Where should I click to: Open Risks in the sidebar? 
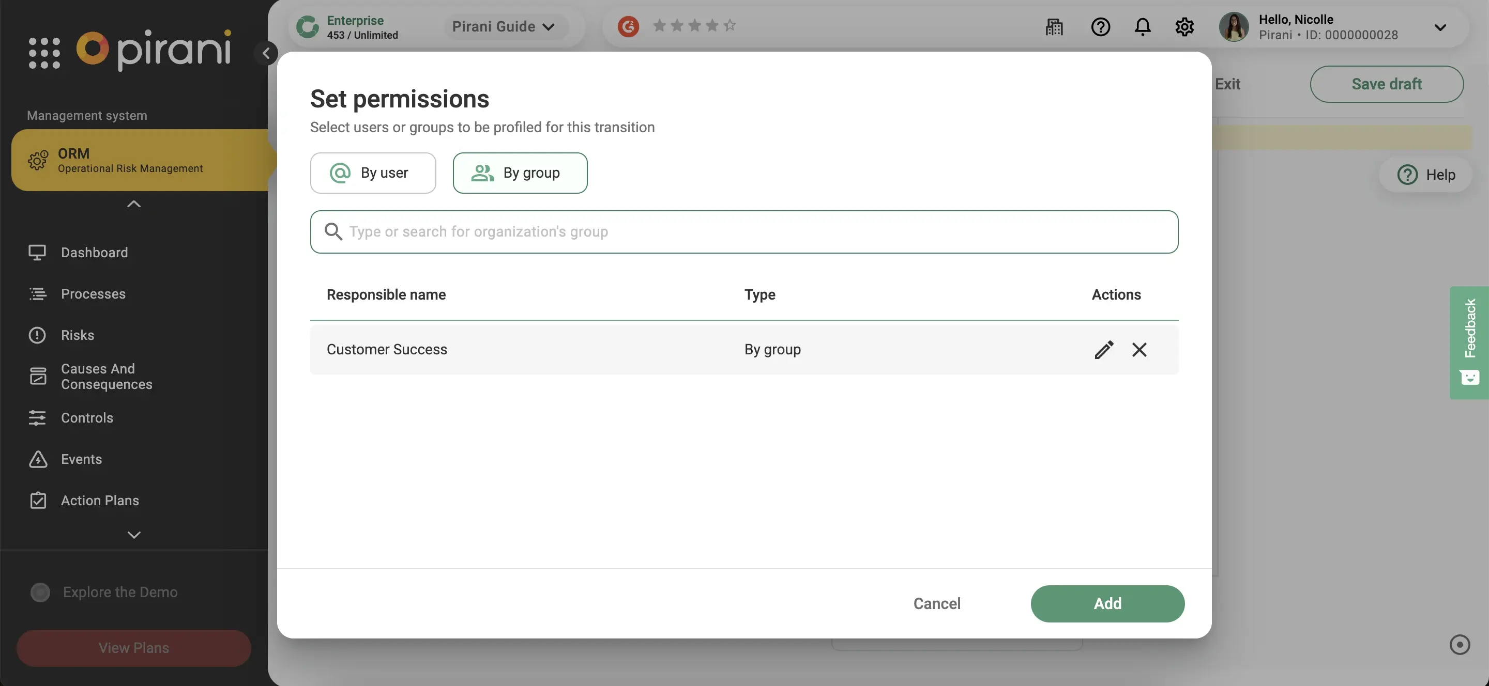[78, 335]
